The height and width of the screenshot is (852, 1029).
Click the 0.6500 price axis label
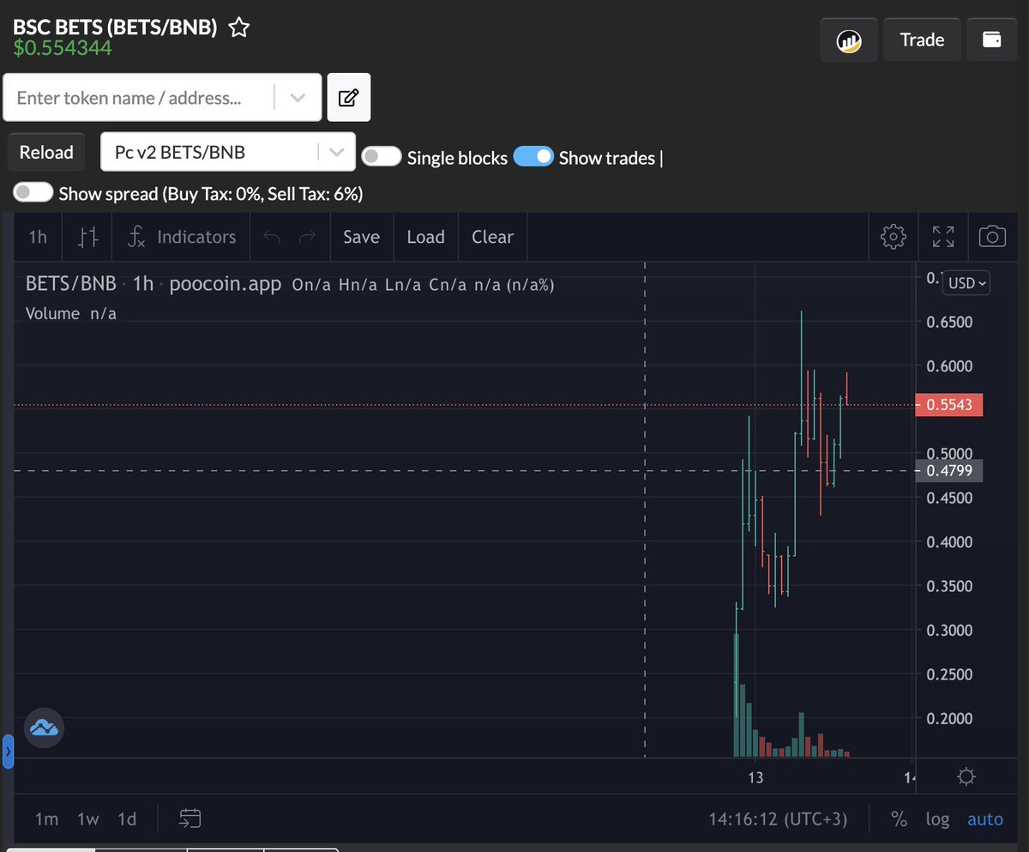[x=949, y=322]
